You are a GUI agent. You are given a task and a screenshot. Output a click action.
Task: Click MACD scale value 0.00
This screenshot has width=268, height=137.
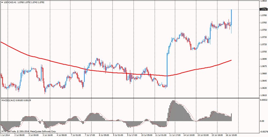coord(262,121)
